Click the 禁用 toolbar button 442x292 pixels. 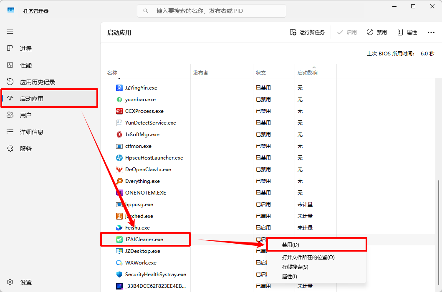[x=377, y=32]
